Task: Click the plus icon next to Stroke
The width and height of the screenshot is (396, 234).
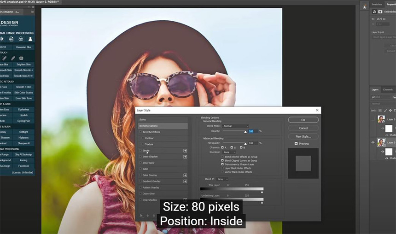Action: pos(186,151)
